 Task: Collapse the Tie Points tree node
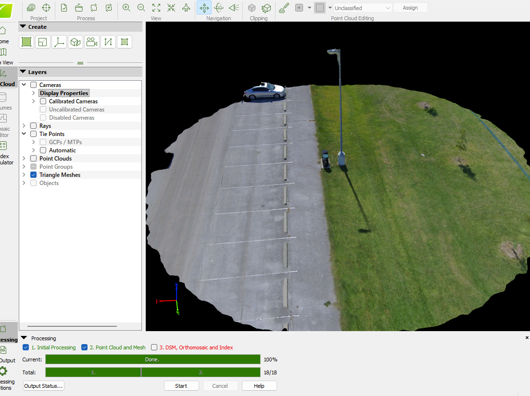[24, 134]
